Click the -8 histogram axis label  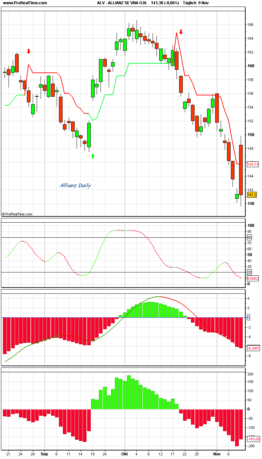249,356
